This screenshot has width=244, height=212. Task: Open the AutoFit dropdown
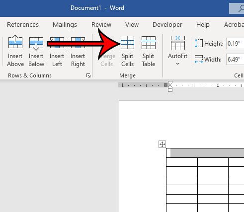(177, 51)
